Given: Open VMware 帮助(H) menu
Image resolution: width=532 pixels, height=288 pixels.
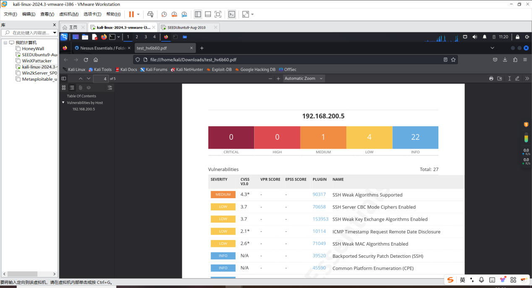Looking at the screenshot, I should click(113, 14).
